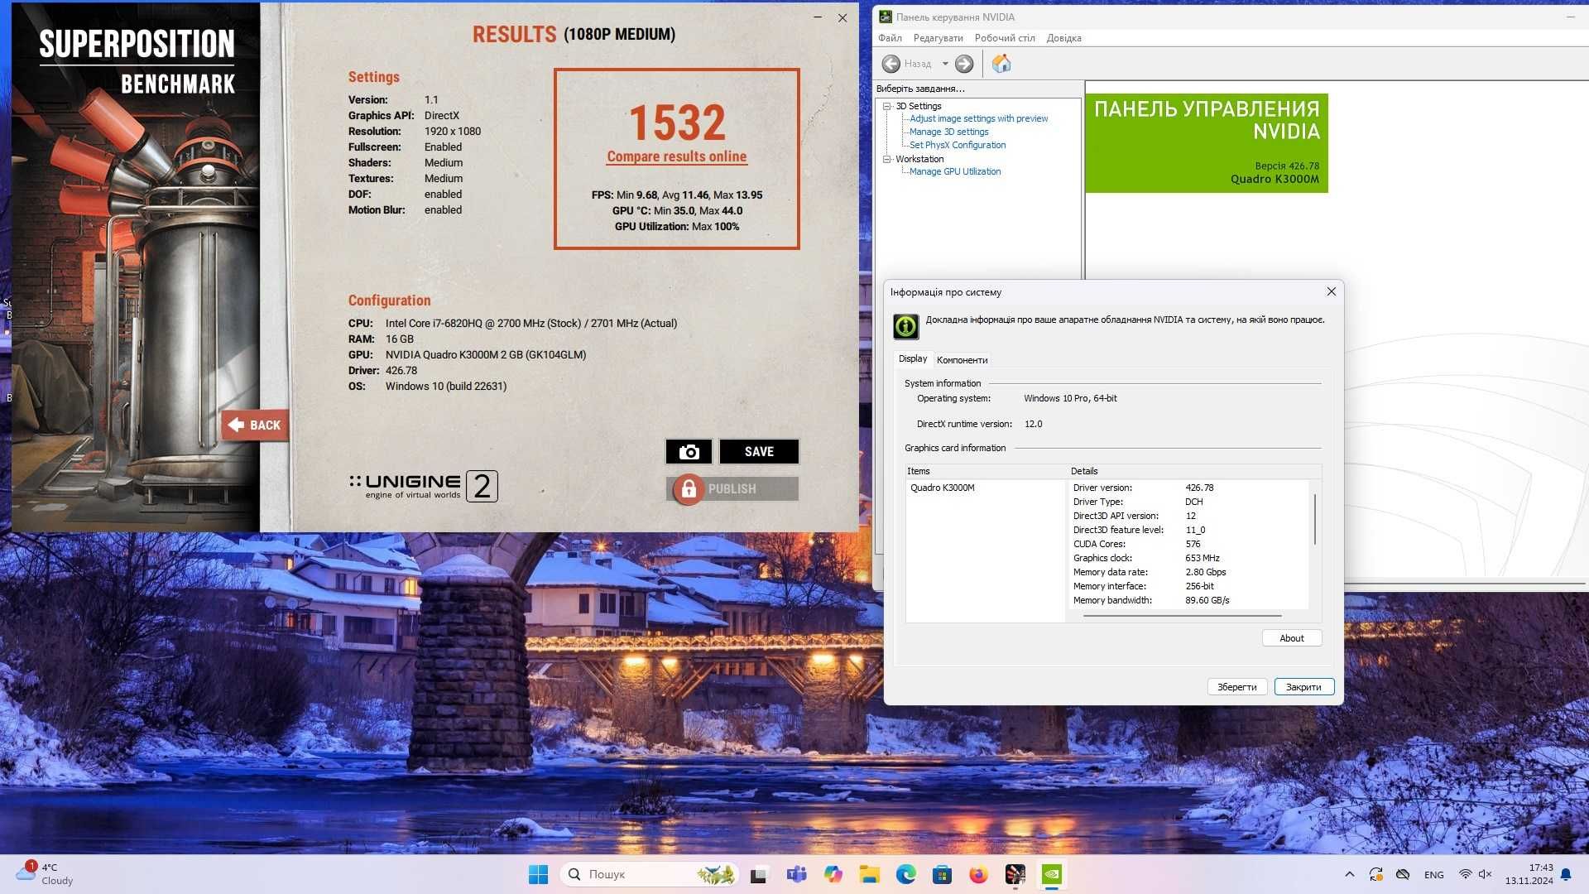The width and height of the screenshot is (1589, 894).
Task: Minimize the Superposition Benchmark window
Action: click(x=817, y=17)
